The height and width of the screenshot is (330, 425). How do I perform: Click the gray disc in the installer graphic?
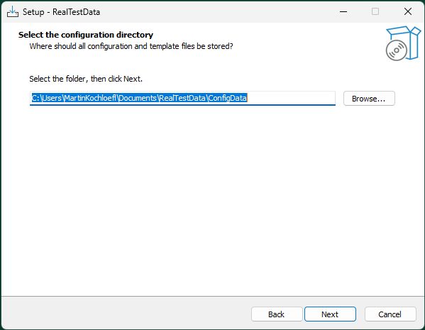tap(397, 50)
